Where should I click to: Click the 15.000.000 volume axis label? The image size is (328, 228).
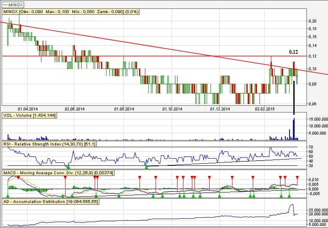(x=318, y=119)
